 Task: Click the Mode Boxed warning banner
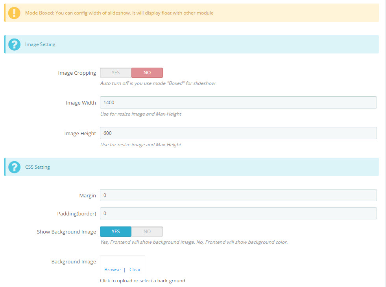192,13
